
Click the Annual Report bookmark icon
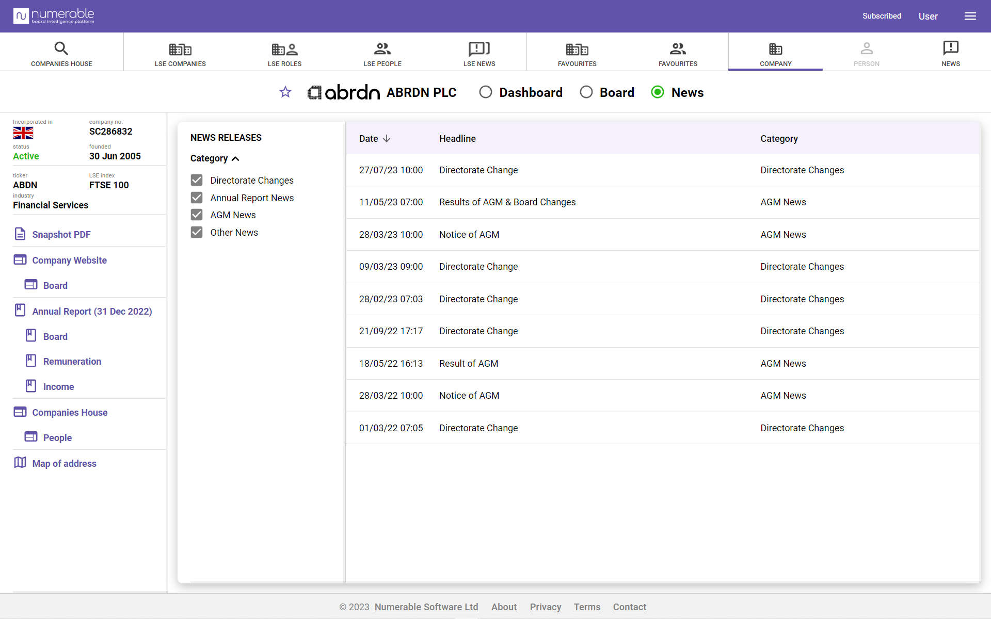20,310
